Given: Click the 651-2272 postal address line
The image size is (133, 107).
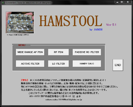Looking at the screenshot, I should [55, 96].
